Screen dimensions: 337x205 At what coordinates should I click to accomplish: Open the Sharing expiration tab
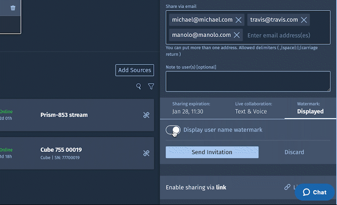pyautogui.click(x=191, y=108)
